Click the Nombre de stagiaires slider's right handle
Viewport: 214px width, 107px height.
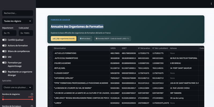click(x=32, y=99)
